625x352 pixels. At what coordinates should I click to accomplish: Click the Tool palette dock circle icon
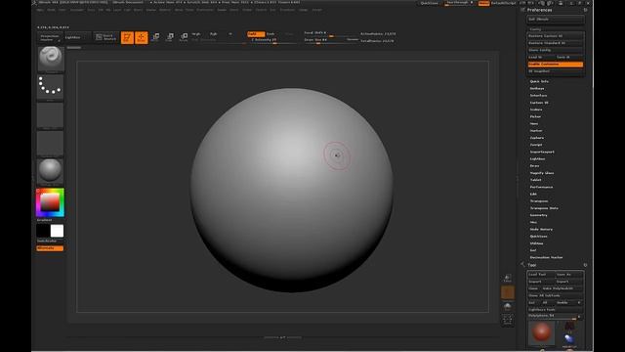(585, 265)
